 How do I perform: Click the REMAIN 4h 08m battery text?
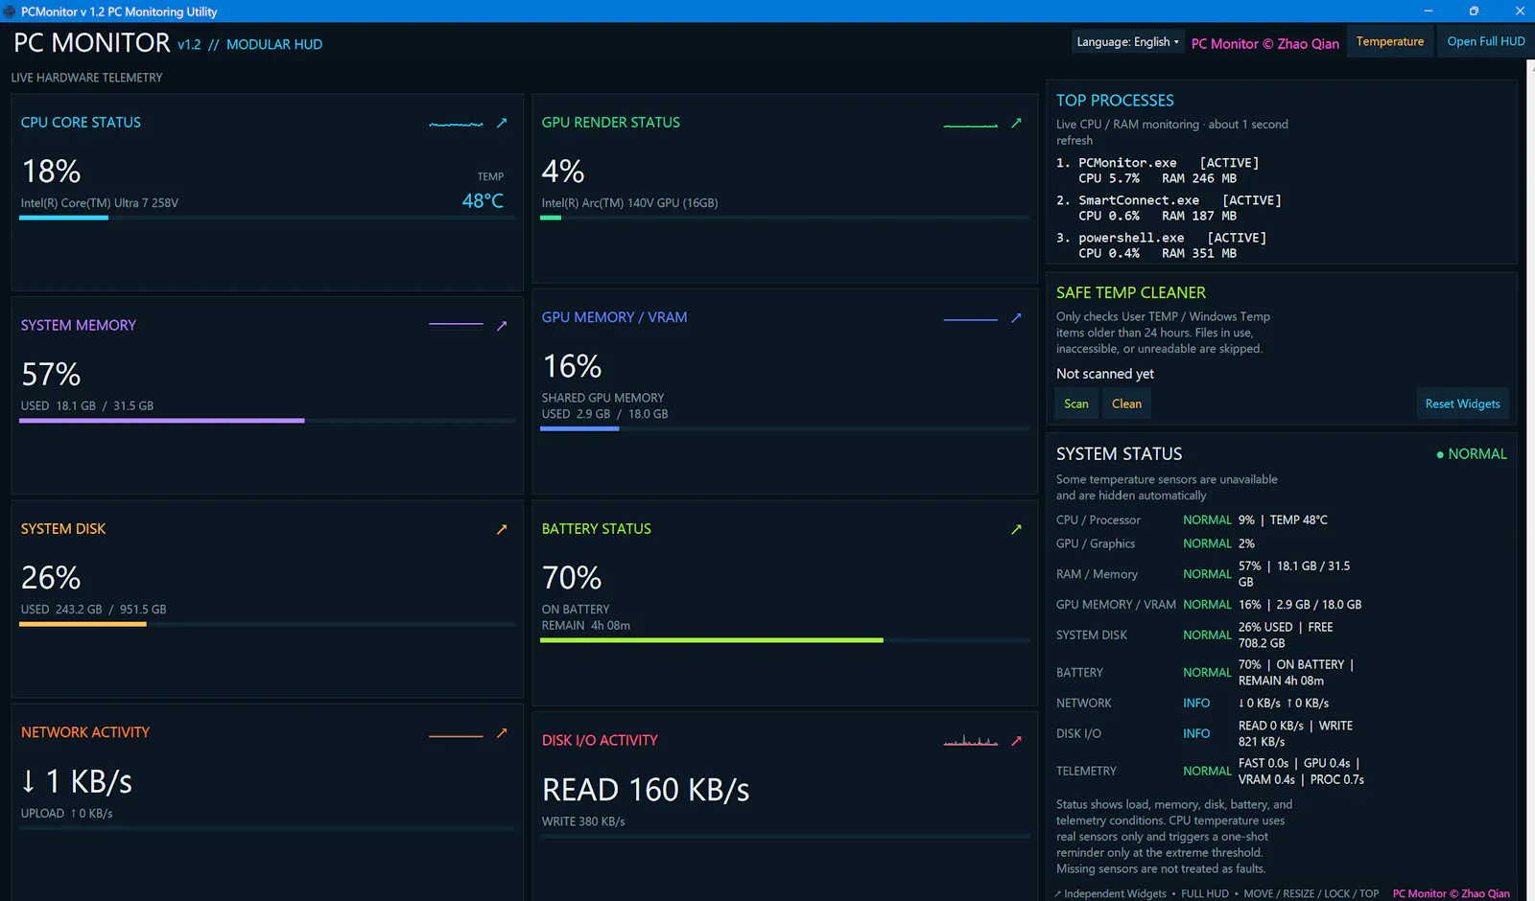[586, 626]
